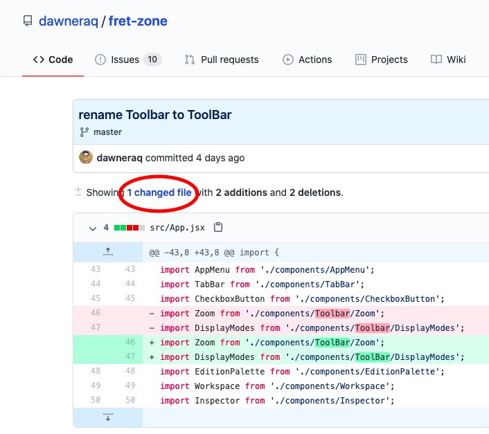
Task: Click the Projects board icon
Action: tap(360, 60)
